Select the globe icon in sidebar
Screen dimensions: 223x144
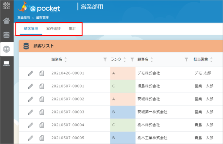[7, 49]
